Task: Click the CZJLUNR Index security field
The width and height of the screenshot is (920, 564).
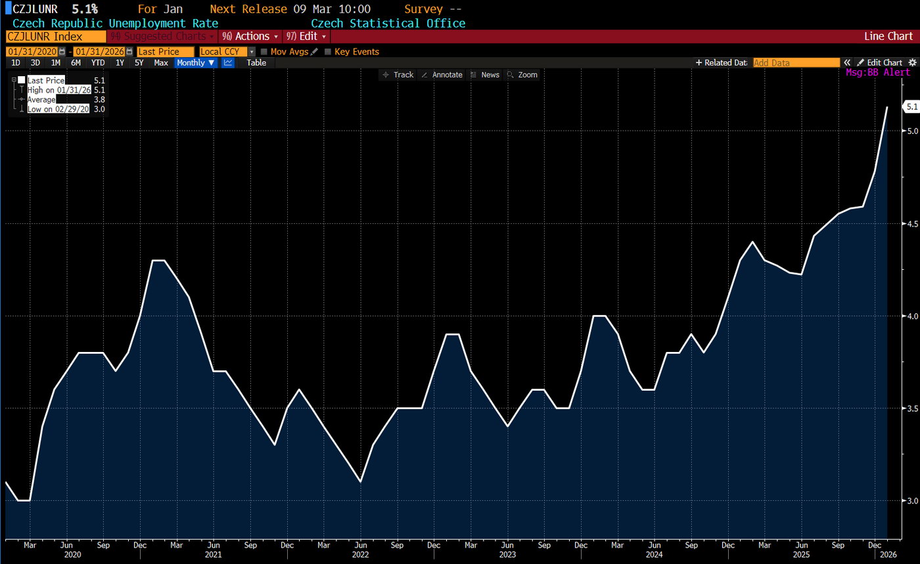Action: click(55, 37)
